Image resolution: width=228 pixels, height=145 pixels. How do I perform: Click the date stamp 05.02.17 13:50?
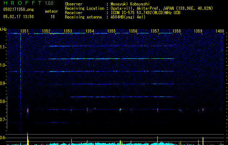[18, 17]
